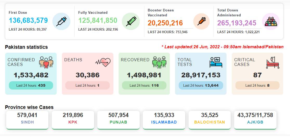The height and width of the screenshot is (137, 290).
Task: Click the blue First Dose syringe icon
Action: pyautogui.click(x=61, y=21)
